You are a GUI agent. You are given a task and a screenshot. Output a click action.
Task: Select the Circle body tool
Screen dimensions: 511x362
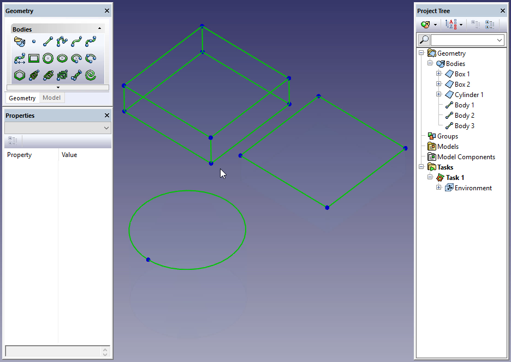click(x=48, y=58)
